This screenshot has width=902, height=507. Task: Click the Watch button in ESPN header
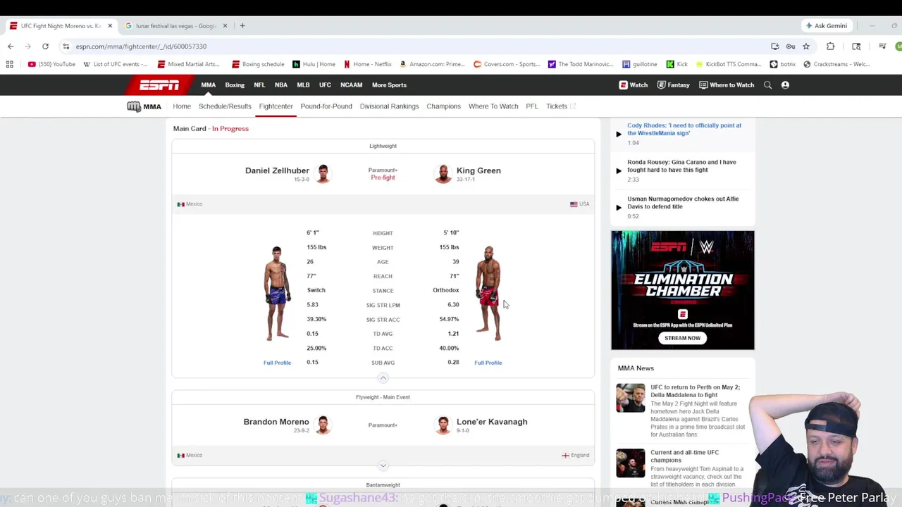(634, 85)
